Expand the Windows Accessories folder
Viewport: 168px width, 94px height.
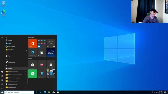pos(16,72)
